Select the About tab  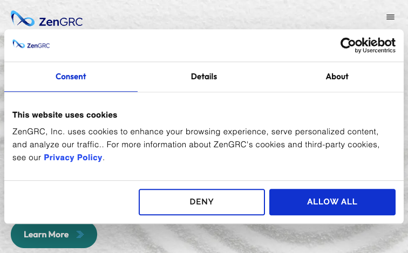(337, 77)
